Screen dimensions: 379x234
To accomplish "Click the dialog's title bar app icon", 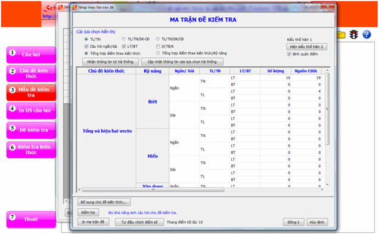I will click(74, 8).
